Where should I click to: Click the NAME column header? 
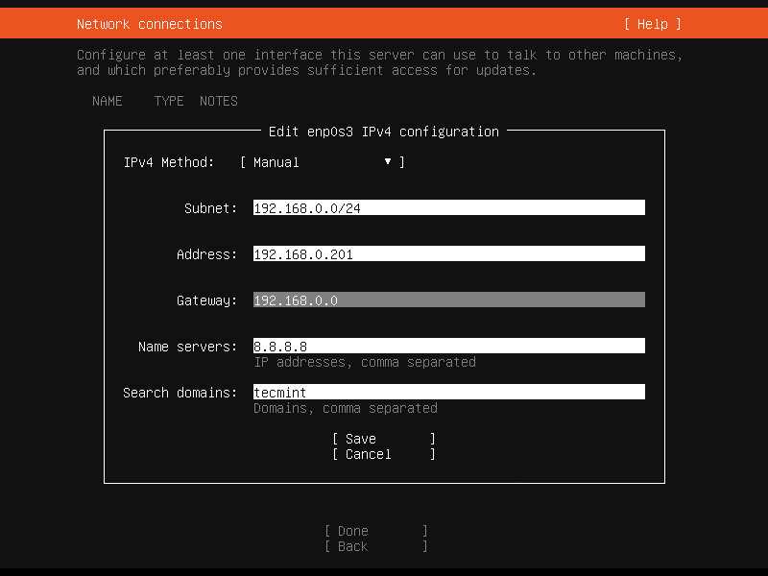[x=107, y=101]
